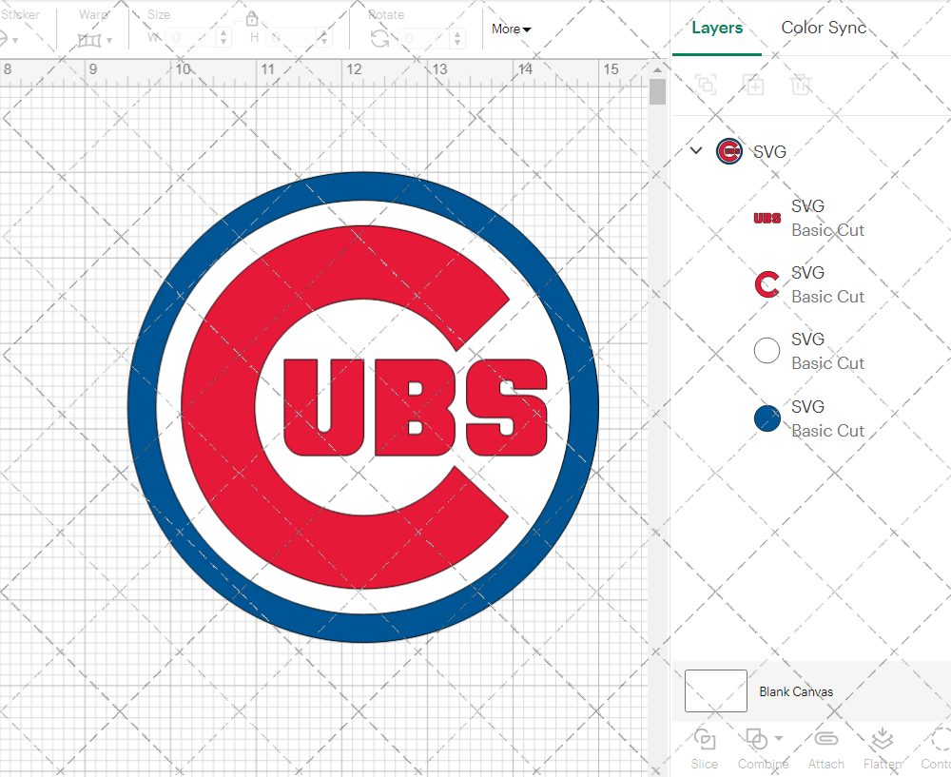Open the Combine dropdown arrow
This screenshot has height=777, width=951.
[779, 739]
